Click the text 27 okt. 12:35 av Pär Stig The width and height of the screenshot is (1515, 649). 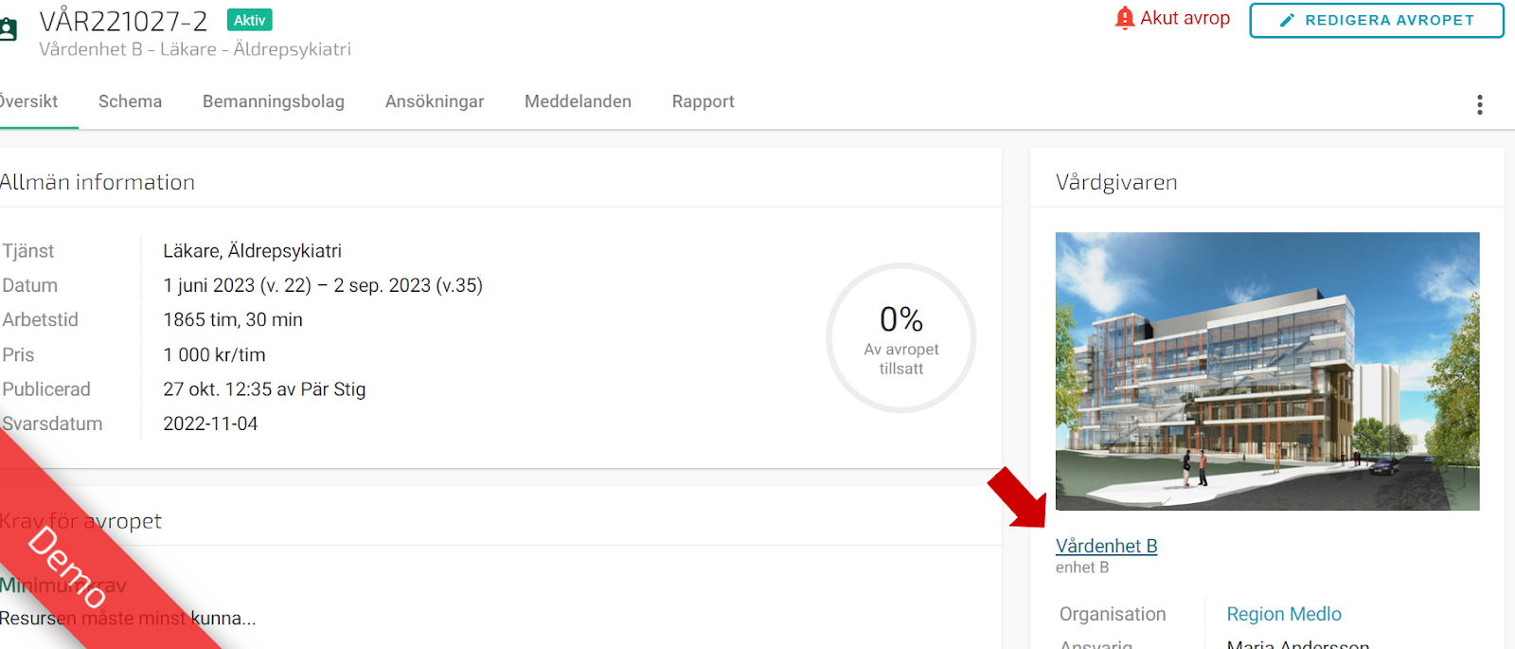(264, 389)
